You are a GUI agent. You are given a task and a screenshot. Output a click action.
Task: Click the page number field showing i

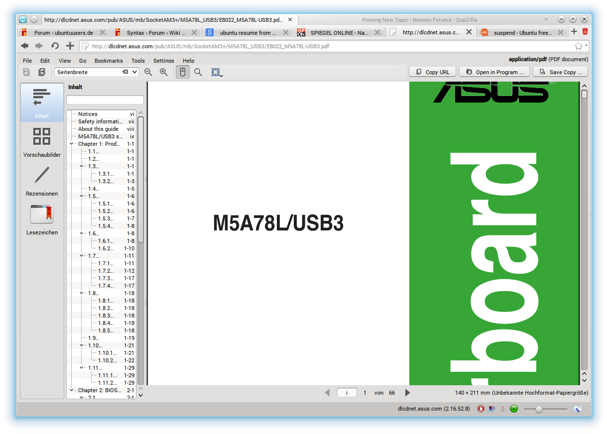pyautogui.click(x=347, y=393)
